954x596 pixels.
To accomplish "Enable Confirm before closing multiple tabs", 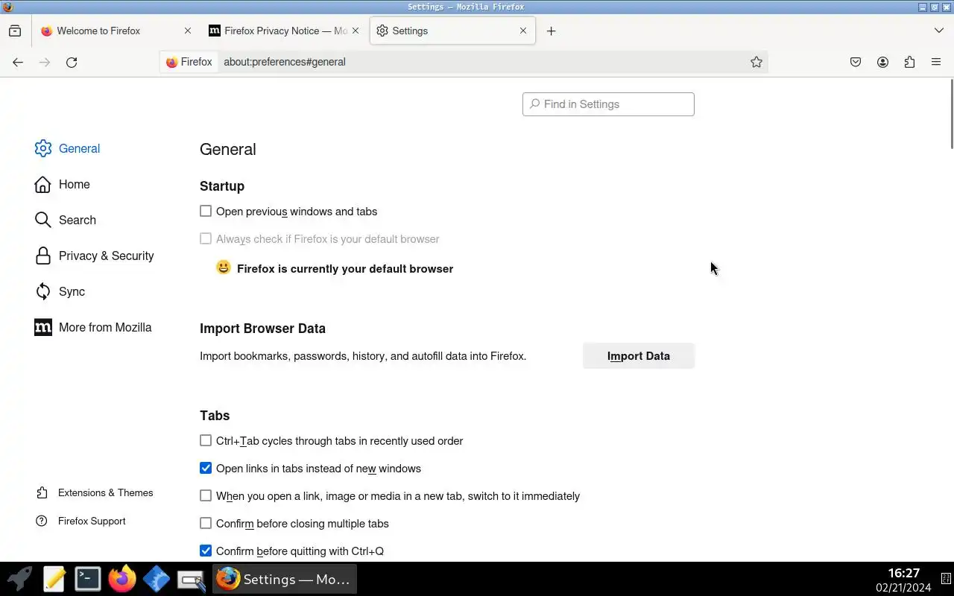I will coord(206,524).
